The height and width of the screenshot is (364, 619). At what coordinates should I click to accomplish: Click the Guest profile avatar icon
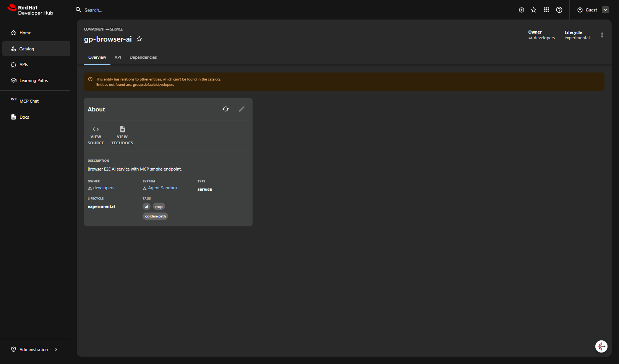(580, 10)
